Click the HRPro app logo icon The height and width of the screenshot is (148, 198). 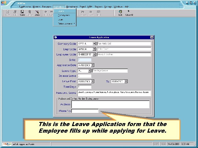(4, 3)
